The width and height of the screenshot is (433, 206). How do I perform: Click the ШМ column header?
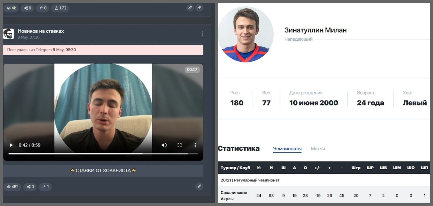[x=397, y=168]
